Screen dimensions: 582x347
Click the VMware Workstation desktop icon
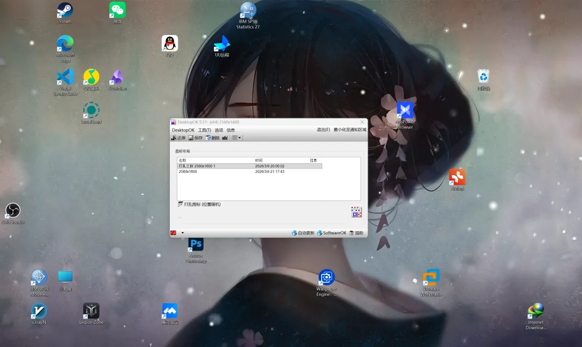tap(431, 283)
